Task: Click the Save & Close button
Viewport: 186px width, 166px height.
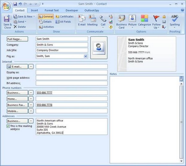Action: (x=7, y=22)
